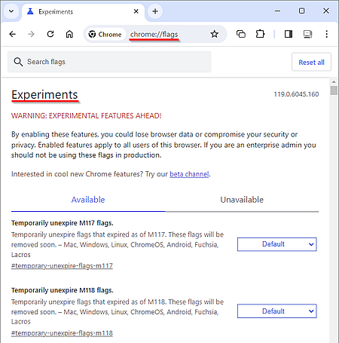Click the scrollbar up arrow

click(334, 82)
